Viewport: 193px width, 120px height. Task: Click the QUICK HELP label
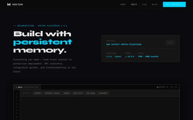[x=27, y=93]
